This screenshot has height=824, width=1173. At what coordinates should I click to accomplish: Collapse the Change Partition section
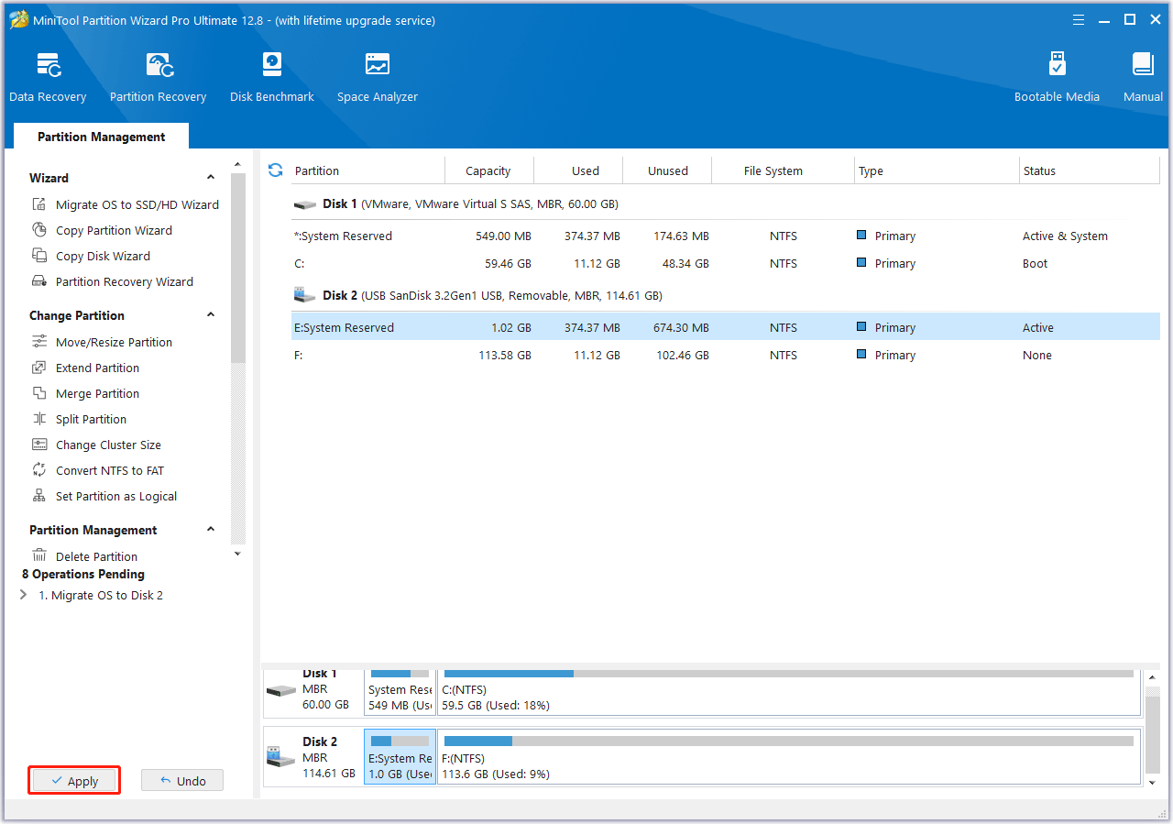click(x=211, y=315)
